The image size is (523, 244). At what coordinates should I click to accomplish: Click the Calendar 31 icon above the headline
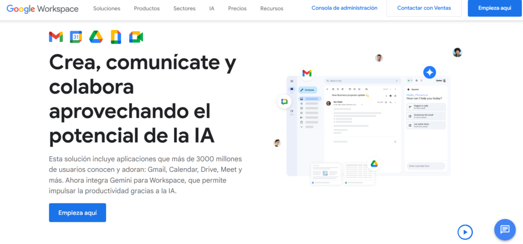coord(76,37)
